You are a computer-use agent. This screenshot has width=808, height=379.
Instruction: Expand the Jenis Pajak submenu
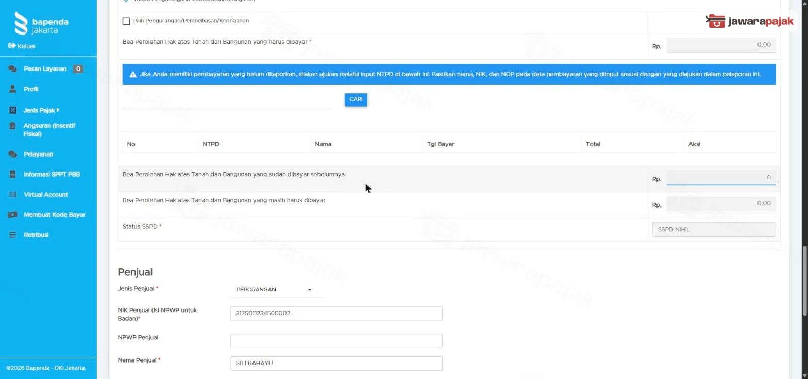41,110
